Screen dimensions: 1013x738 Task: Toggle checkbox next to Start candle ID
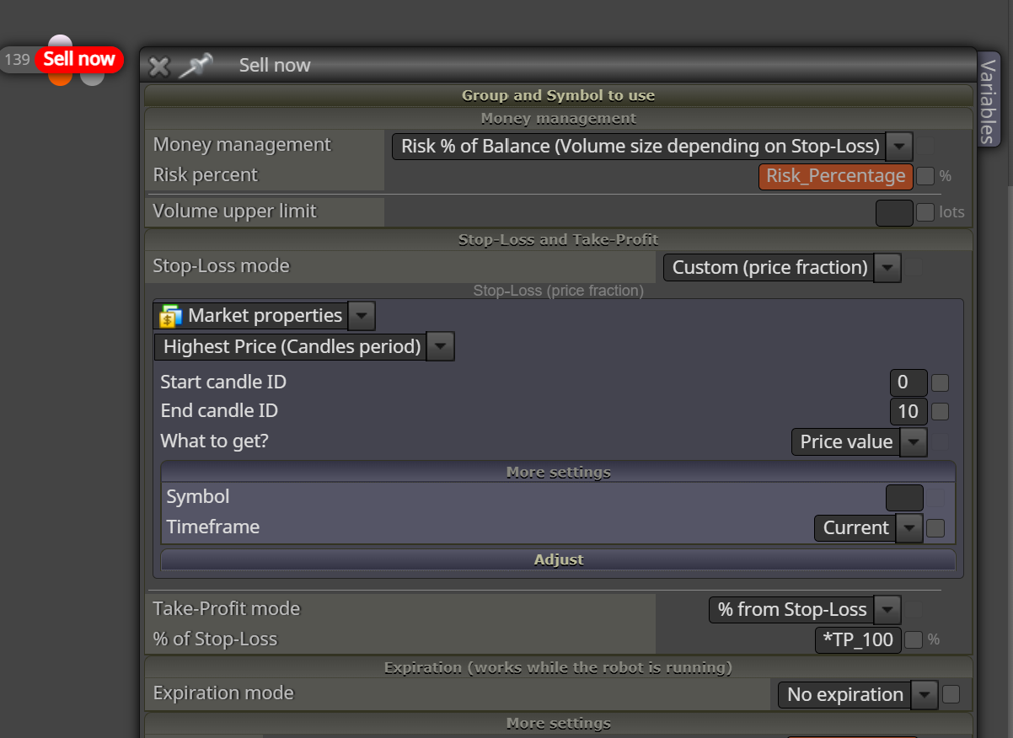(x=941, y=383)
